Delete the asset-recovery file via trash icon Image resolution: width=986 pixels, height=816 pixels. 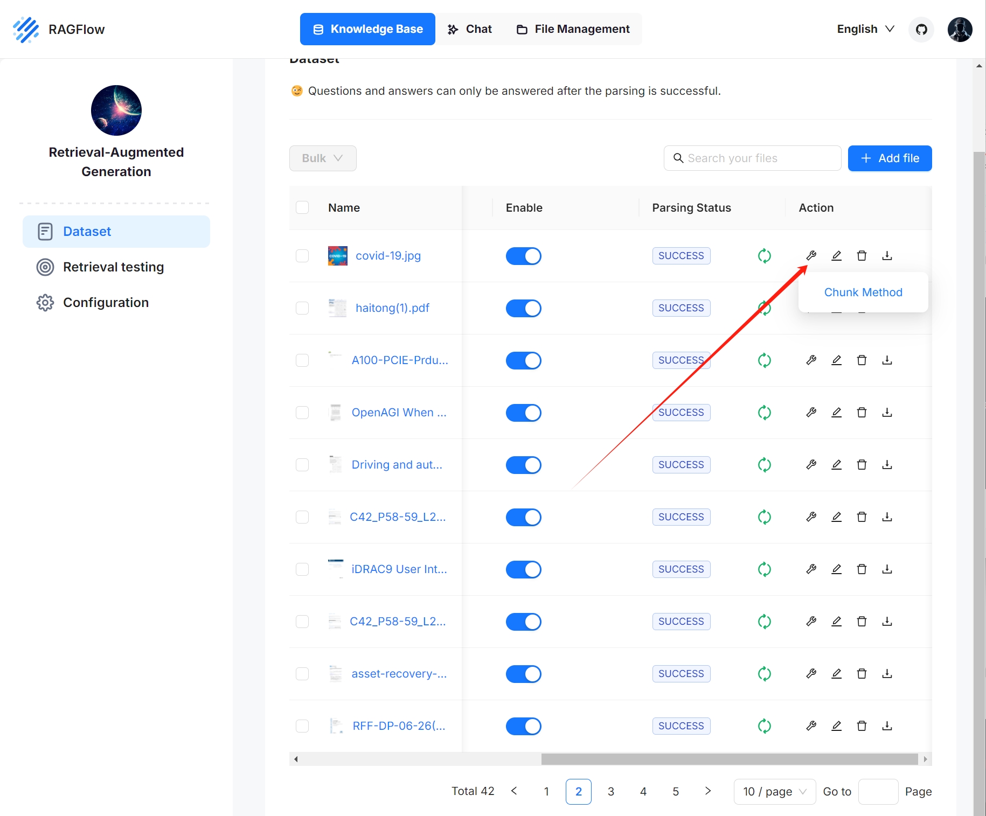coord(862,674)
